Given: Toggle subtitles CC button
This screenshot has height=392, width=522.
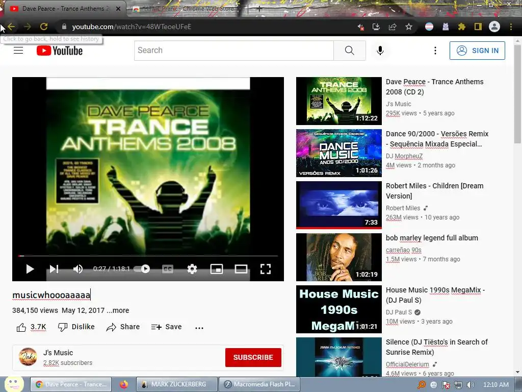Looking at the screenshot, I should pyautogui.click(x=167, y=268).
